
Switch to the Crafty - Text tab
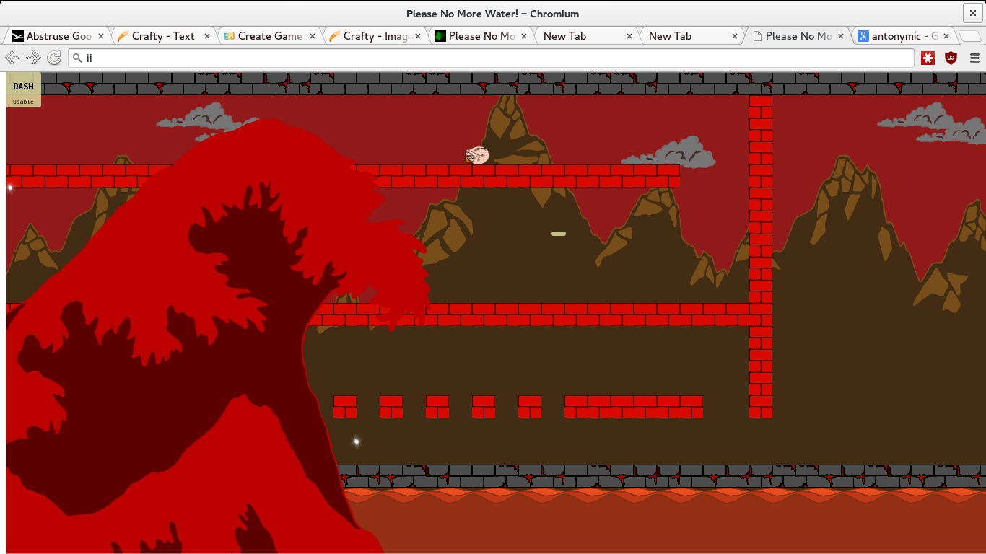click(163, 35)
